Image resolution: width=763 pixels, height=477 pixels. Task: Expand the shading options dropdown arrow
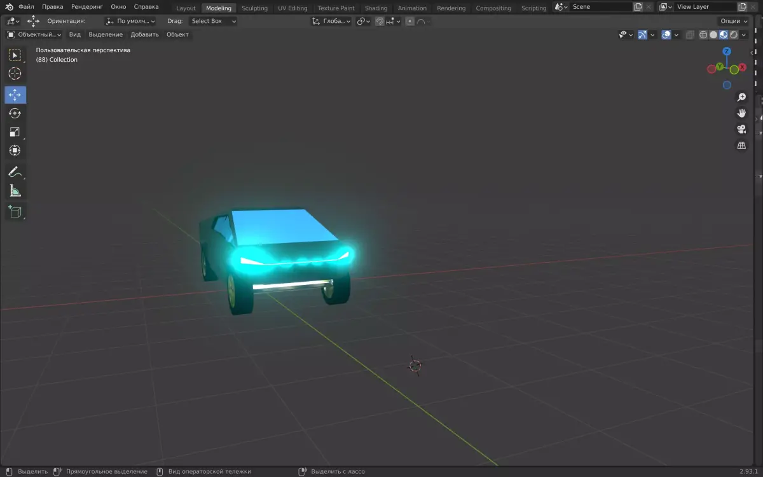743,35
